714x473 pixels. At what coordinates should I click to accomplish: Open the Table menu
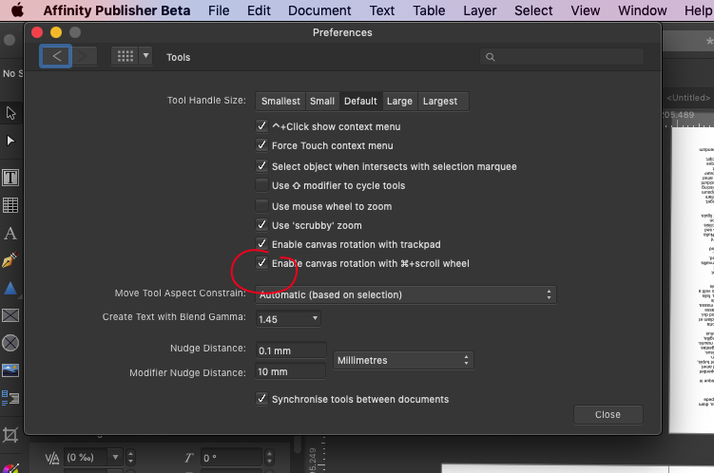point(429,10)
